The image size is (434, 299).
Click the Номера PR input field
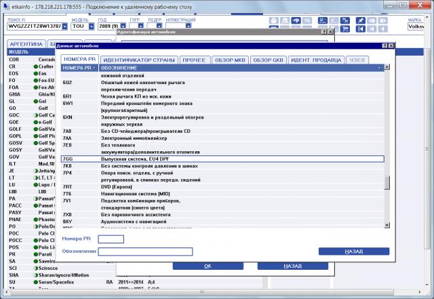(x=111, y=239)
